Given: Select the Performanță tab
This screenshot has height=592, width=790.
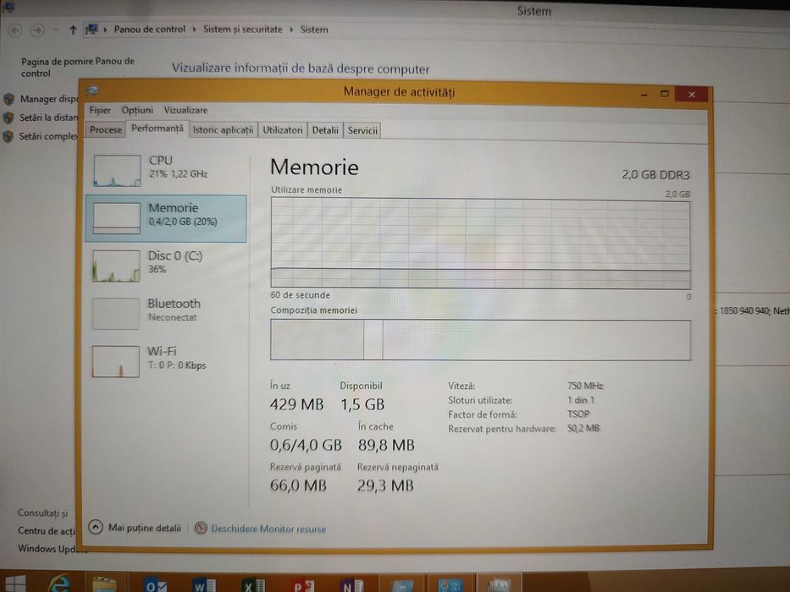Looking at the screenshot, I should (x=157, y=129).
